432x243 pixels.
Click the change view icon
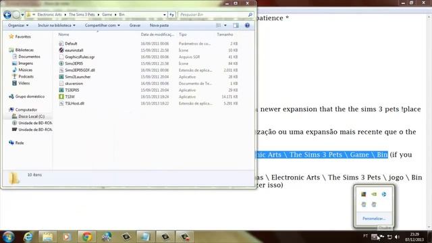click(x=218, y=26)
